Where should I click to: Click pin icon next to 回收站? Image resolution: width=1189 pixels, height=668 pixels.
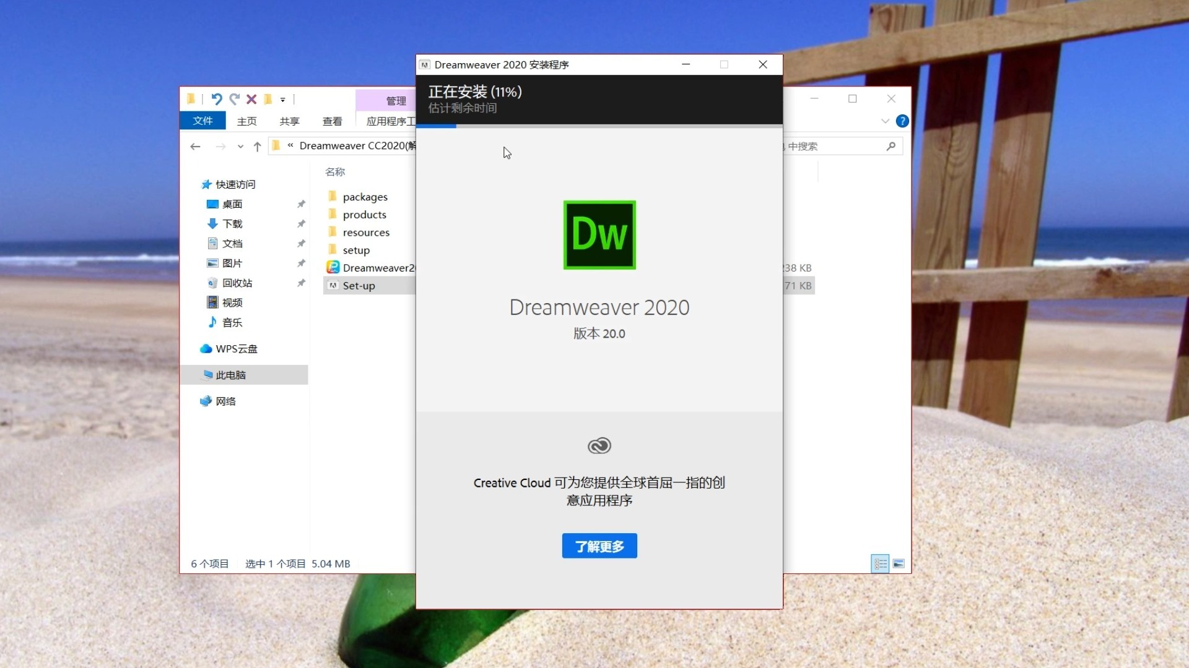(x=301, y=283)
